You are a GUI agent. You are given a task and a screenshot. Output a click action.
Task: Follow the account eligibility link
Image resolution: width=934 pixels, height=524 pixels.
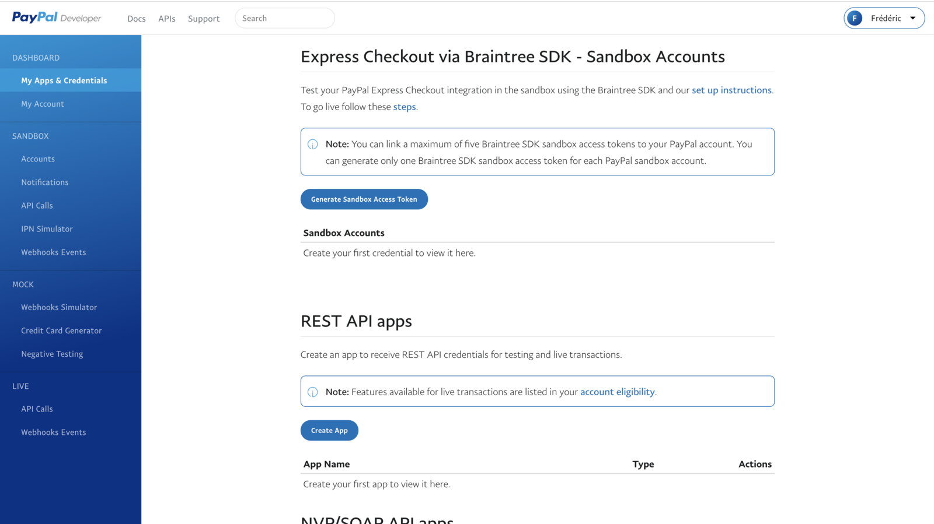point(618,392)
